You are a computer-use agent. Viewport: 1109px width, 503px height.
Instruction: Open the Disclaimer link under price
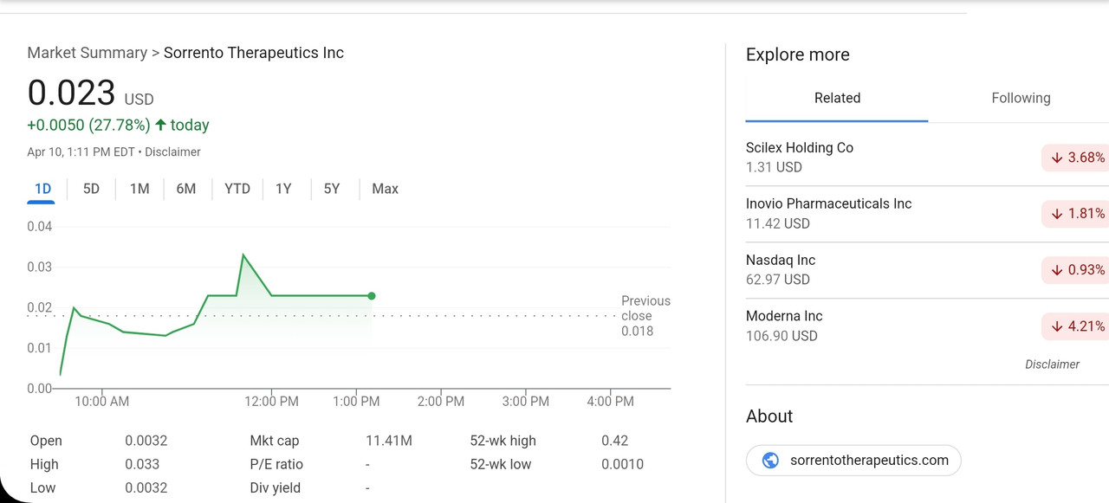[x=172, y=152]
